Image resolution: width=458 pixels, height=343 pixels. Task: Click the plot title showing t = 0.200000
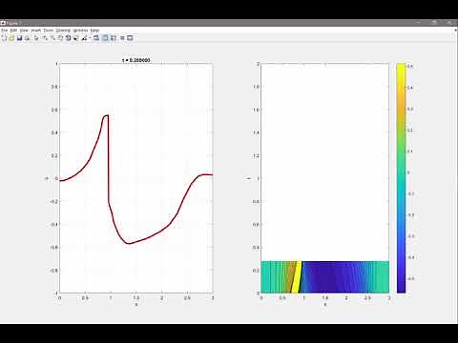click(136, 60)
